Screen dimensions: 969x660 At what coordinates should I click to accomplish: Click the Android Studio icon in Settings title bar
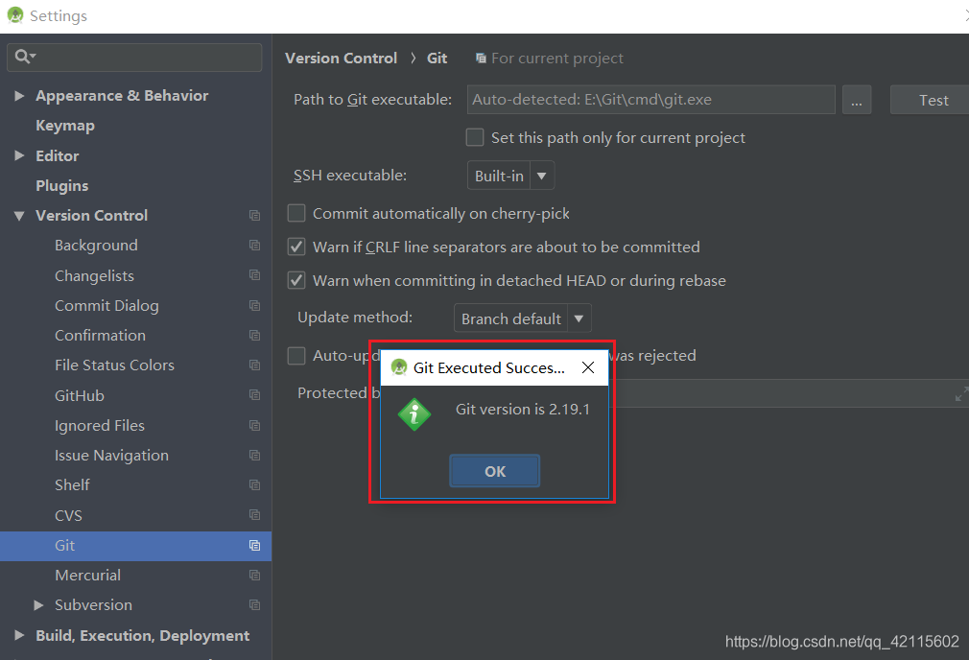pos(15,14)
